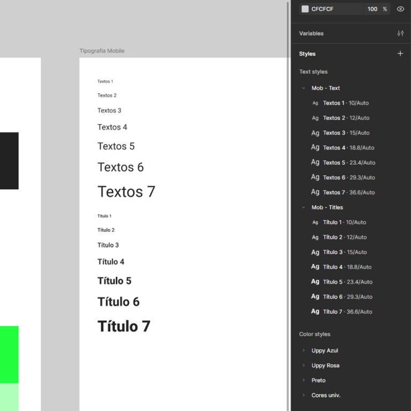Select the Textos 3 text style
The height and width of the screenshot is (411, 411).
tap(346, 133)
